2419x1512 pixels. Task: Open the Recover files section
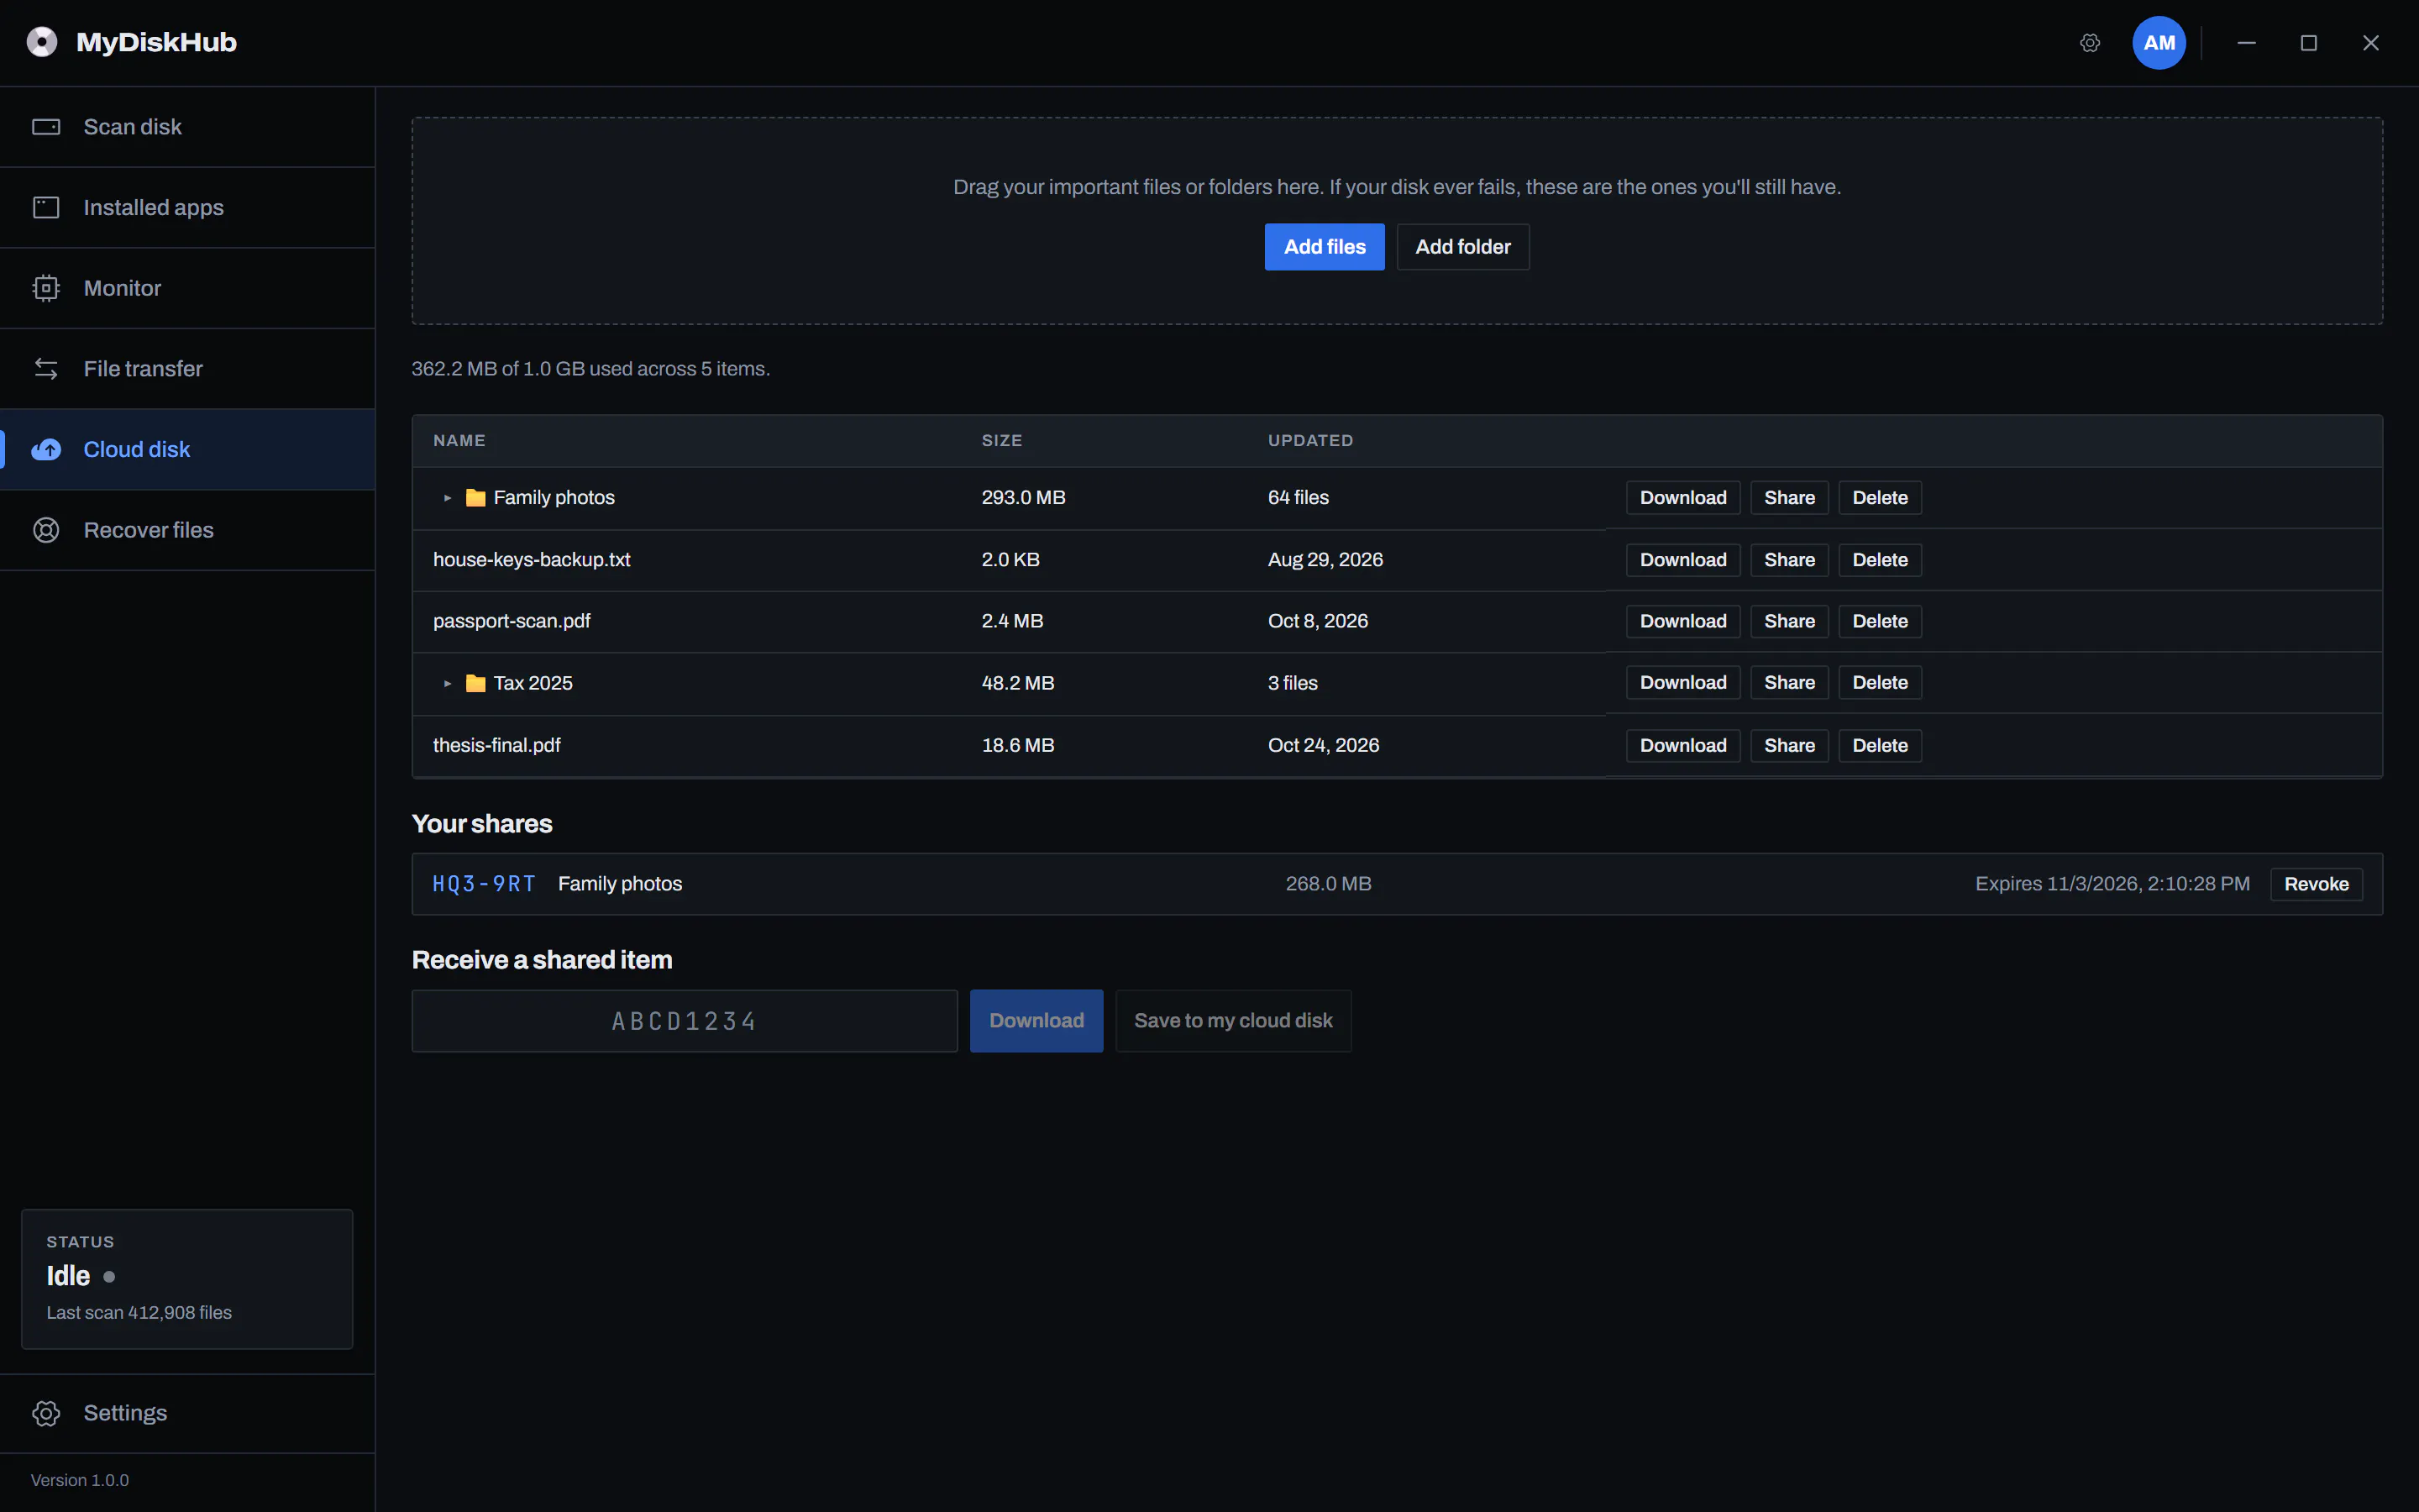click(187, 530)
